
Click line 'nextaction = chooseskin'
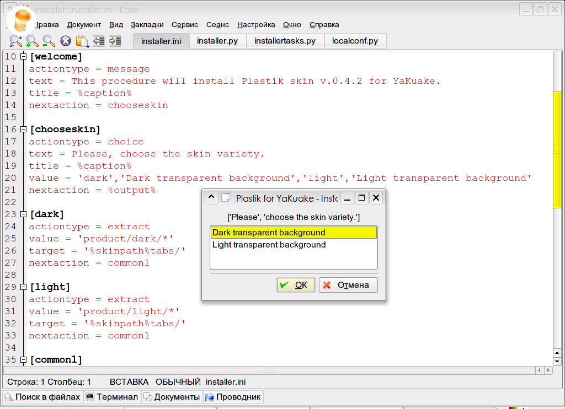click(x=98, y=105)
